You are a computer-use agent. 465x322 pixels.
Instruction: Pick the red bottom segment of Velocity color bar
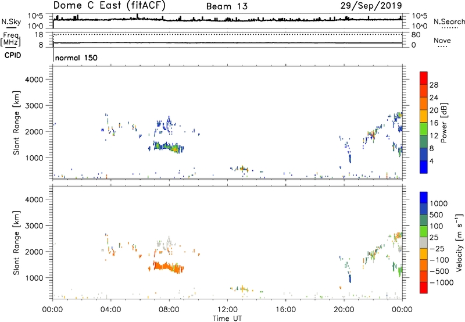pos(424,288)
